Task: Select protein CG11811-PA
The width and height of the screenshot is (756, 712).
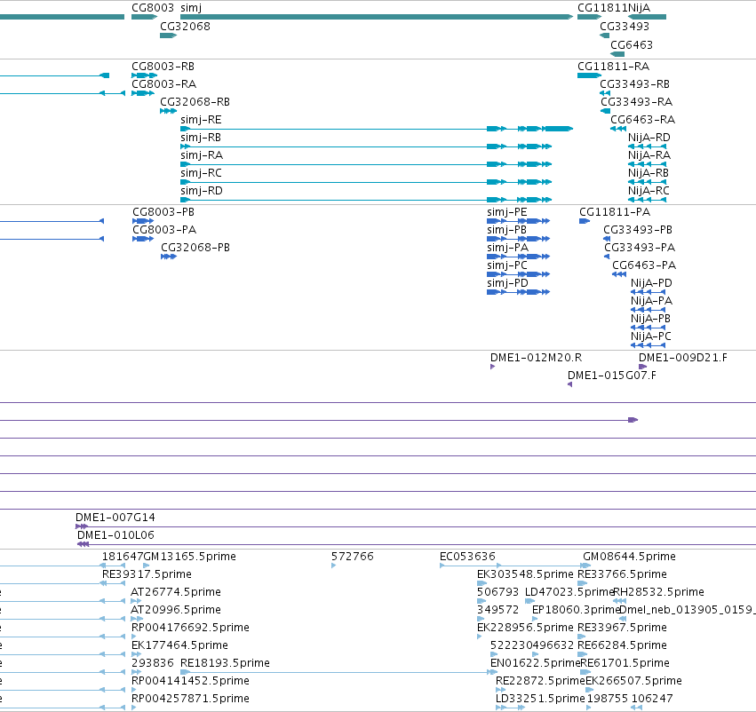Action: point(615,212)
